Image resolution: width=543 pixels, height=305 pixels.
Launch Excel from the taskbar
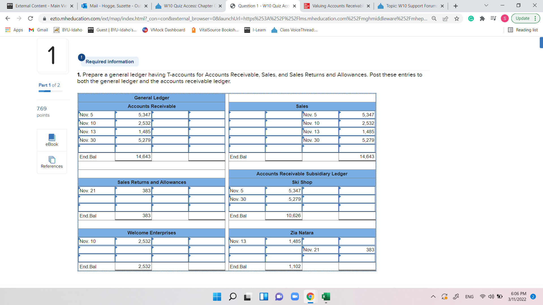coord(326,297)
